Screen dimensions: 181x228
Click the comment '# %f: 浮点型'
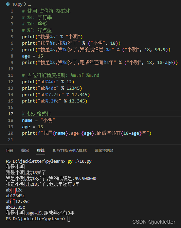pos(37,30)
